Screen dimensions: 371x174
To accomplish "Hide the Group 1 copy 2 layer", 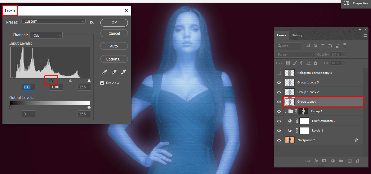I will click(279, 92).
